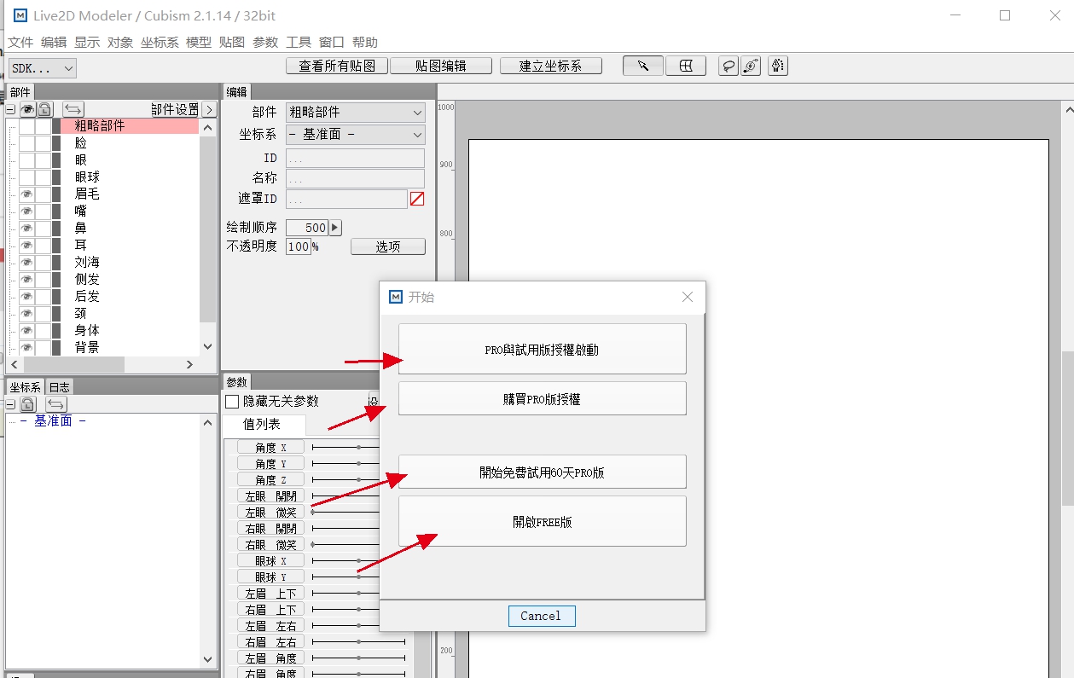The image size is (1074, 678).
Task: Select the arrow selection tool
Action: point(642,66)
